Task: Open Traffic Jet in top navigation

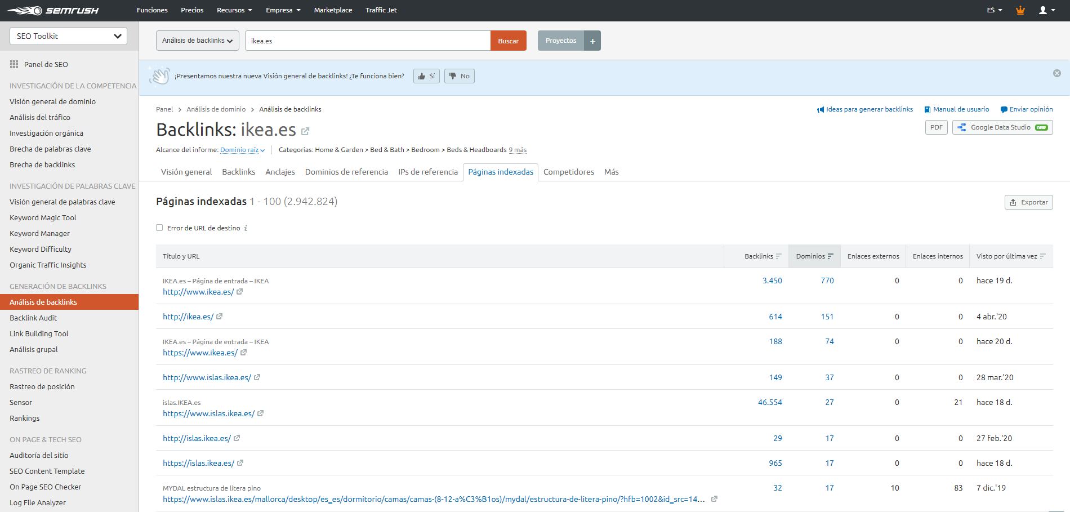Action: [x=381, y=10]
